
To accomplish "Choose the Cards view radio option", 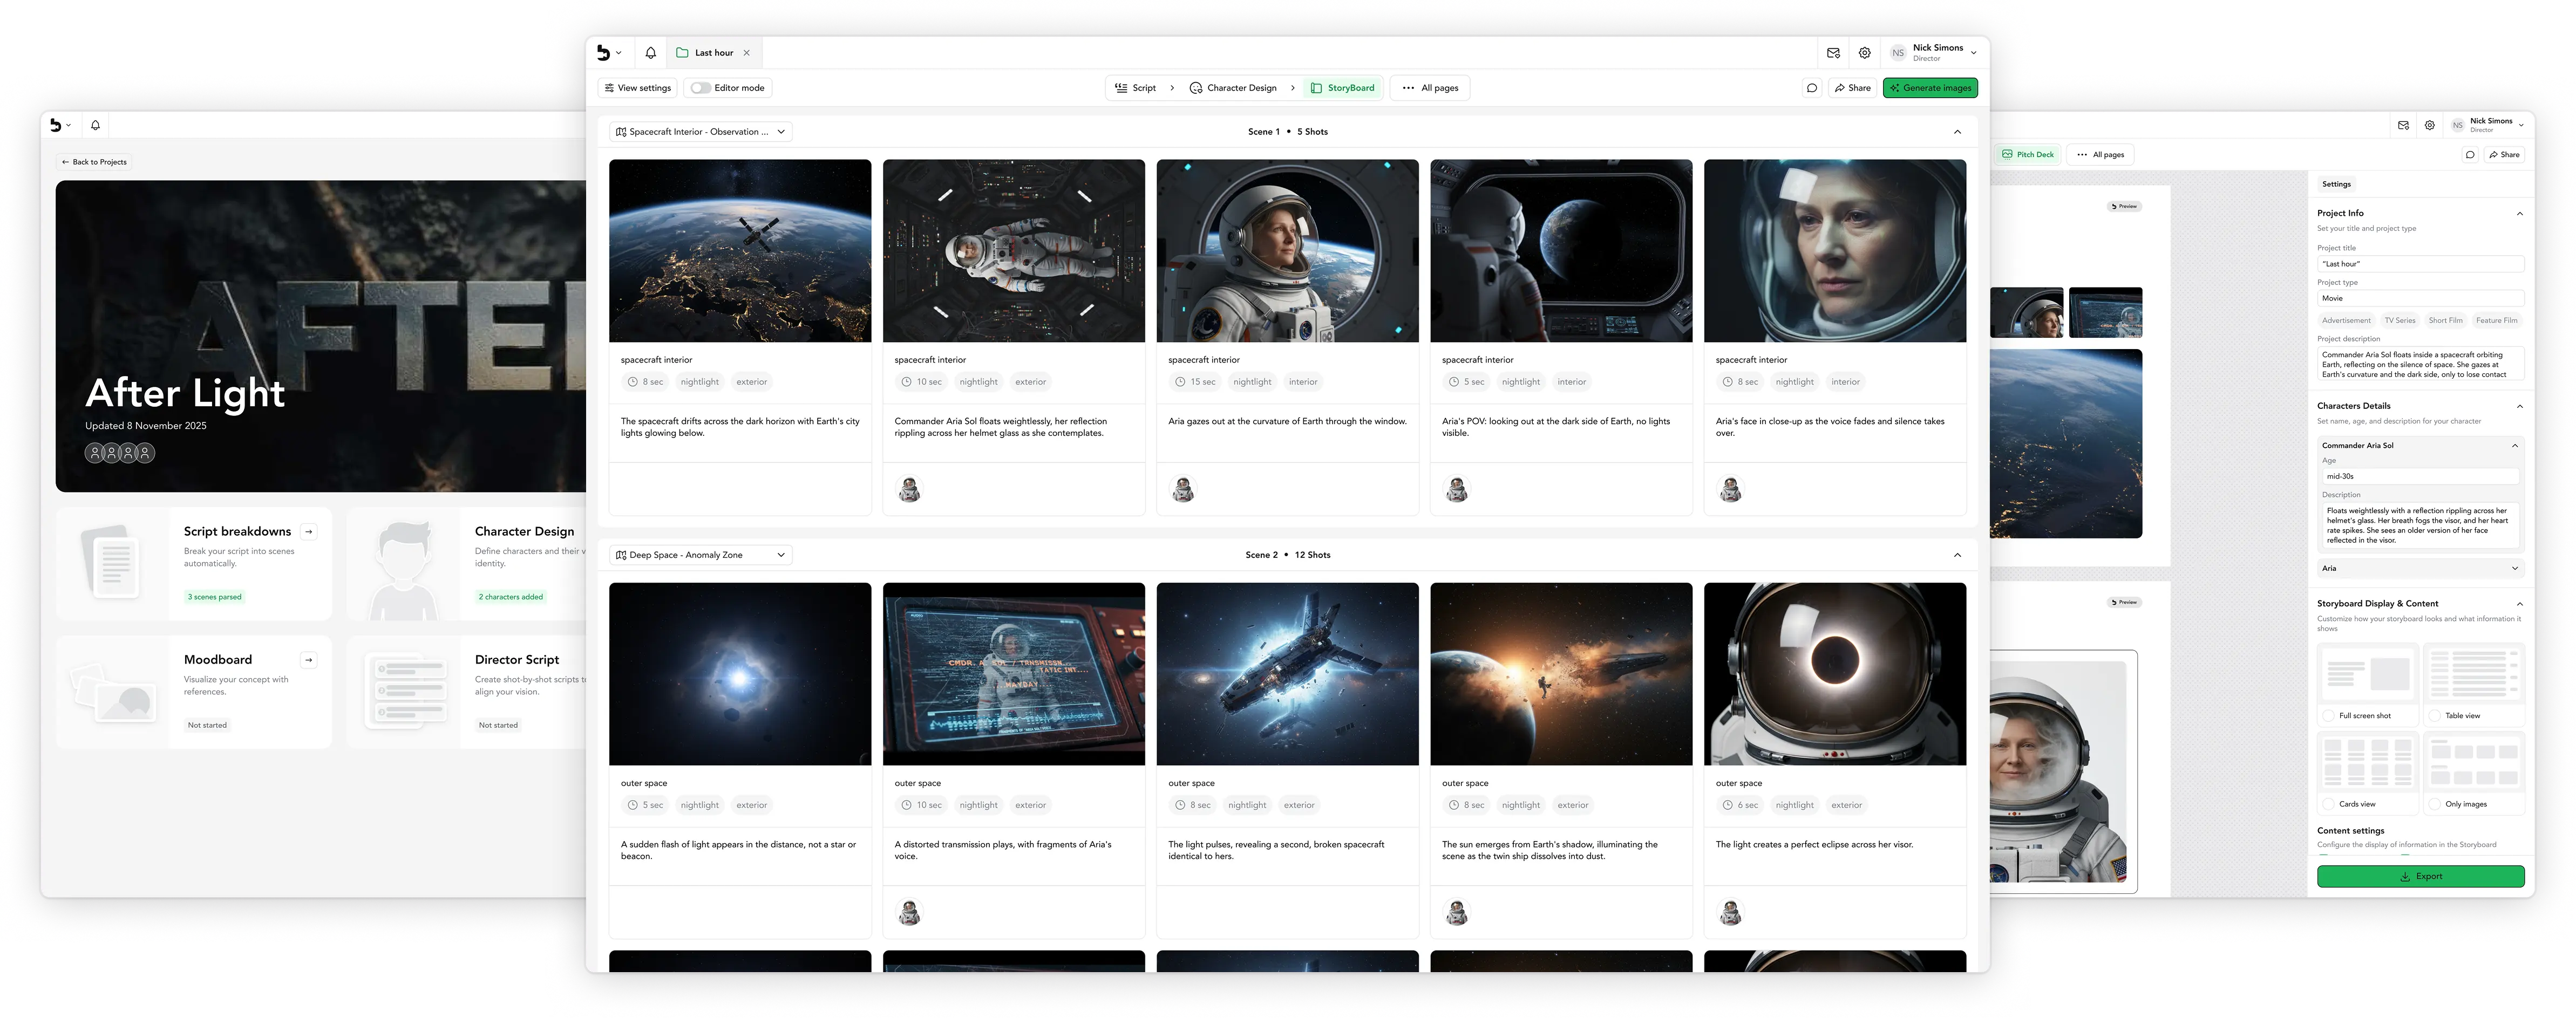I will (2329, 804).
